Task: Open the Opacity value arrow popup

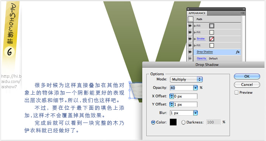Action: click(195, 88)
